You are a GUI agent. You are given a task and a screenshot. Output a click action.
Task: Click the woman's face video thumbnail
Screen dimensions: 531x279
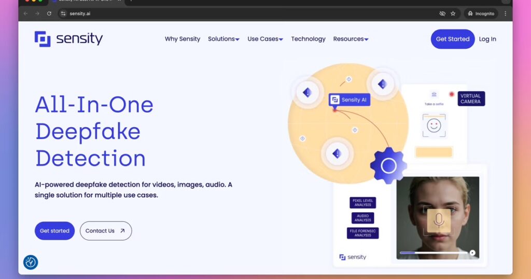(438, 218)
